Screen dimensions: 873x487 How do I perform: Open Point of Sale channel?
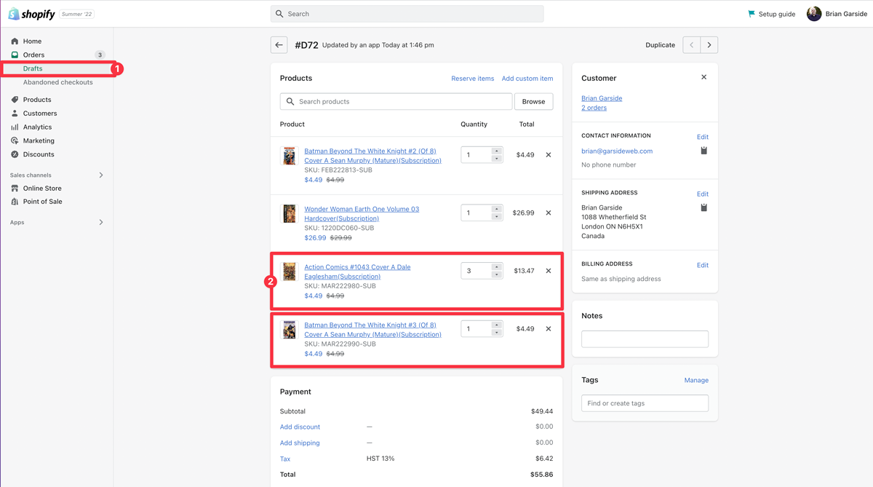[x=42, y=202]
